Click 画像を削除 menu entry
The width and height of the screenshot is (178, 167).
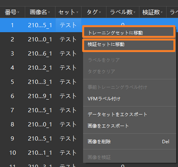click(x=130, y=142)
